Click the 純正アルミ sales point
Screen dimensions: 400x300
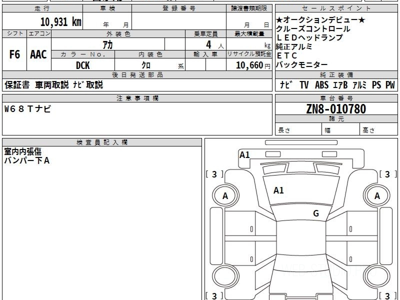[294, 47]
